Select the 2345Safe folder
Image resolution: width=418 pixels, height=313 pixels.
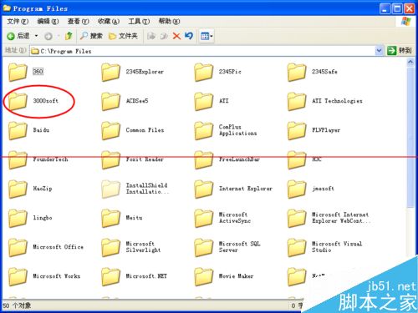pyautogui.click(x=312, y=72)
